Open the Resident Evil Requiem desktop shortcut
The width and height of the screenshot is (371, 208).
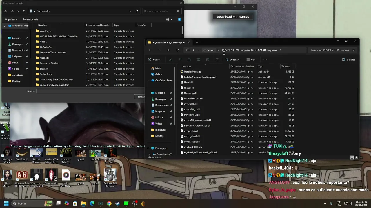click(x=110, y=178)
